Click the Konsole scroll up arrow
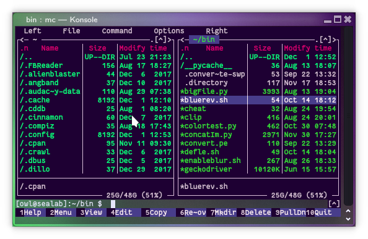This screenshot has height=239, width=368. click(348, 211)
